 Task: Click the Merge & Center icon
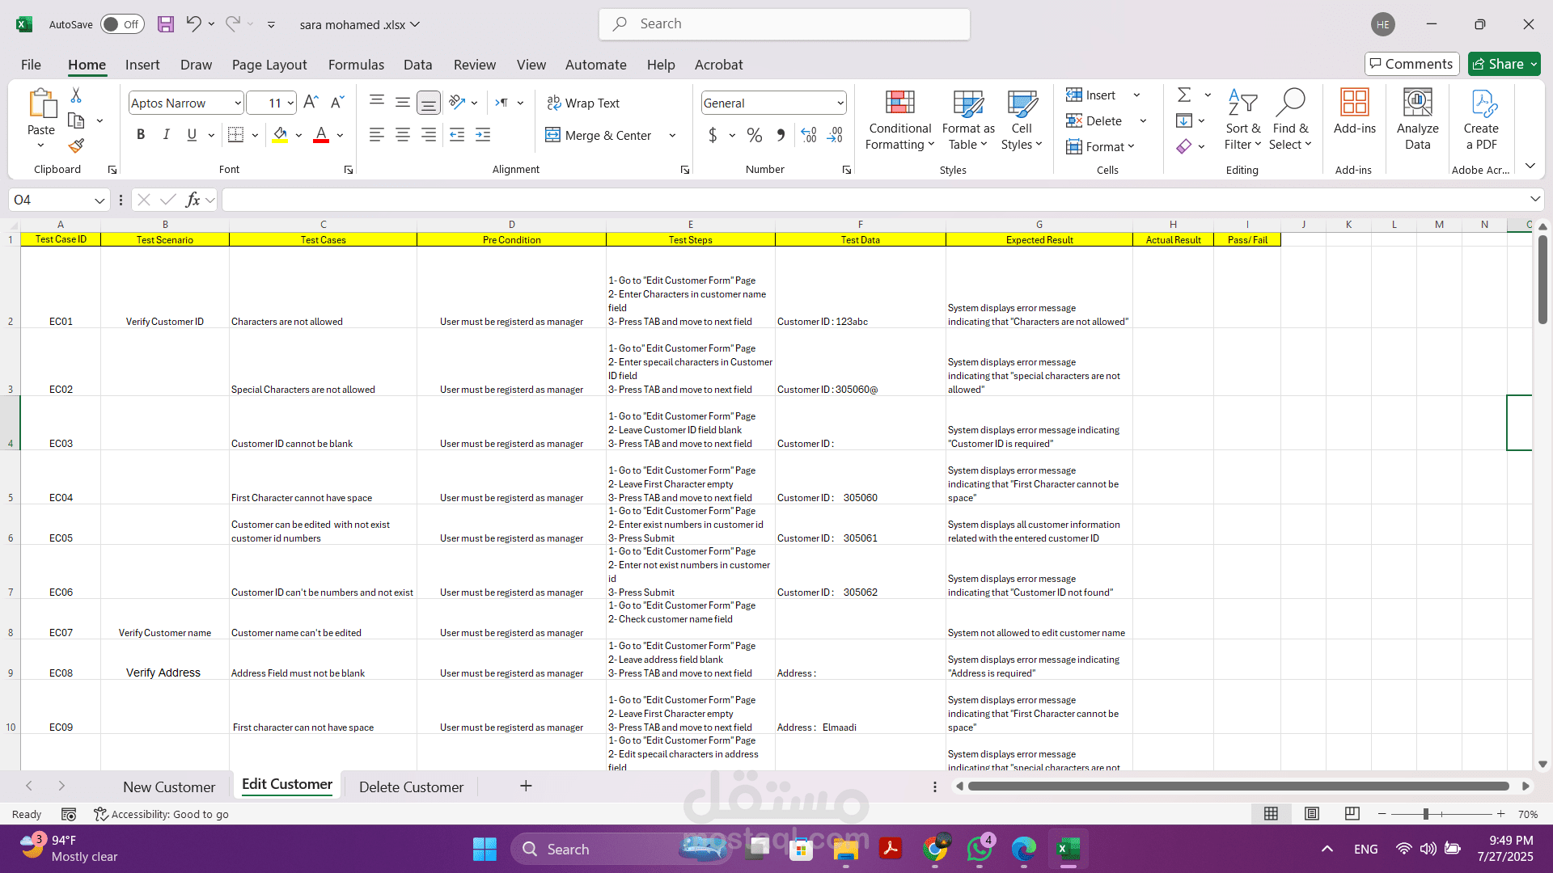pos(553,135)
